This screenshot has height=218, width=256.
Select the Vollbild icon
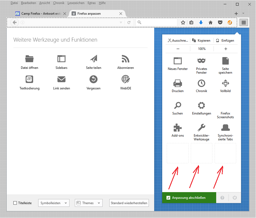(x=226, y=83)
